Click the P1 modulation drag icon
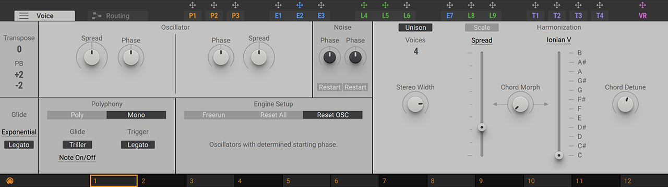 click(193, 5)
